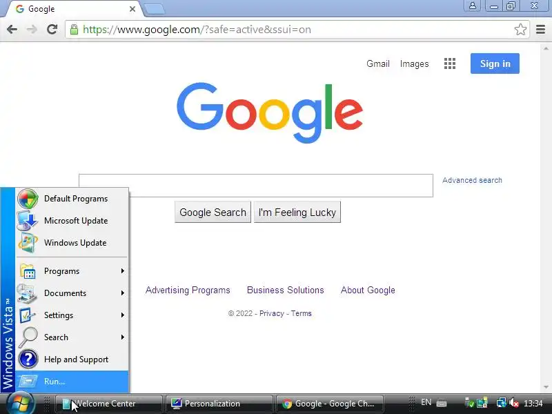The image size is (552, 414).
Task: Open Advertising Programs link
Action: (188, 290)
